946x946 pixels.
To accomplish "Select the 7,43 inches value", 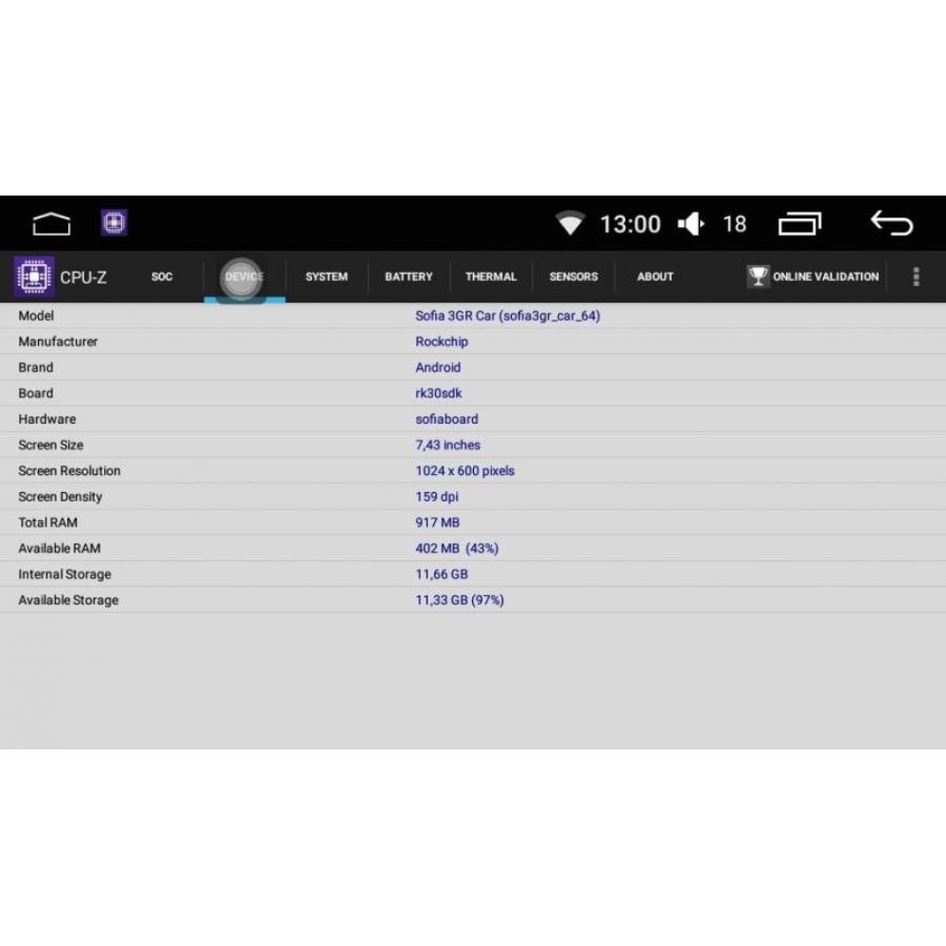I will pyautogui.click(x=447, y=446).
